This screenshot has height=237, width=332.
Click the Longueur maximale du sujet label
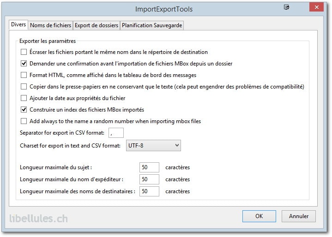coord(56,167)
